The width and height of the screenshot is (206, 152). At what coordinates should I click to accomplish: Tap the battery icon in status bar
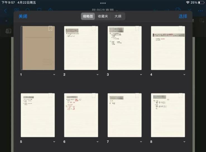pyautogui.click(x=201, y=3)
